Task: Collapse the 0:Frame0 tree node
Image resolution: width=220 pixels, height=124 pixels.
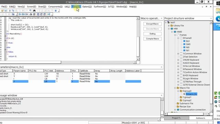Action: [178, 38]
